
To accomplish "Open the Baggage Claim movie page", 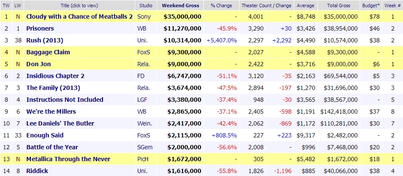I will pyautogui.click(x=48, y=52).
